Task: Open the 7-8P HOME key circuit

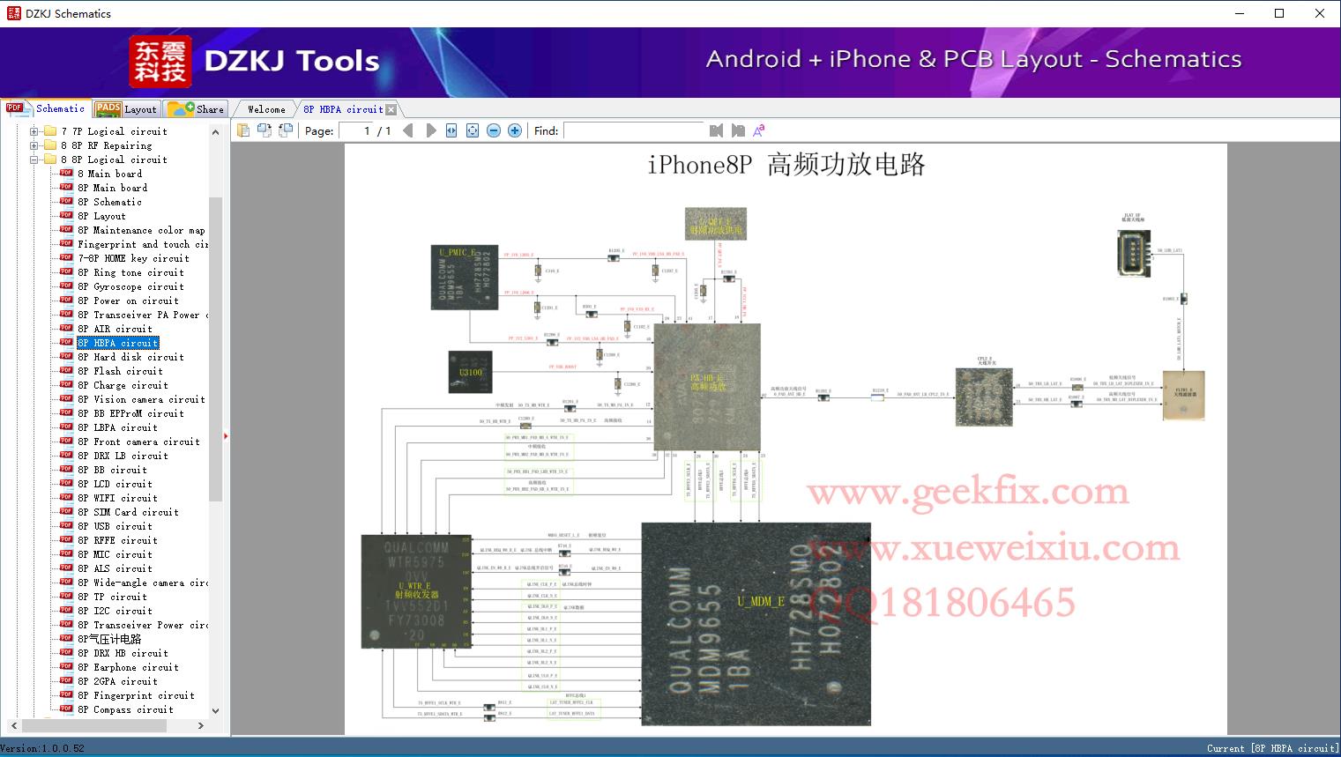Action: (133, 258)
